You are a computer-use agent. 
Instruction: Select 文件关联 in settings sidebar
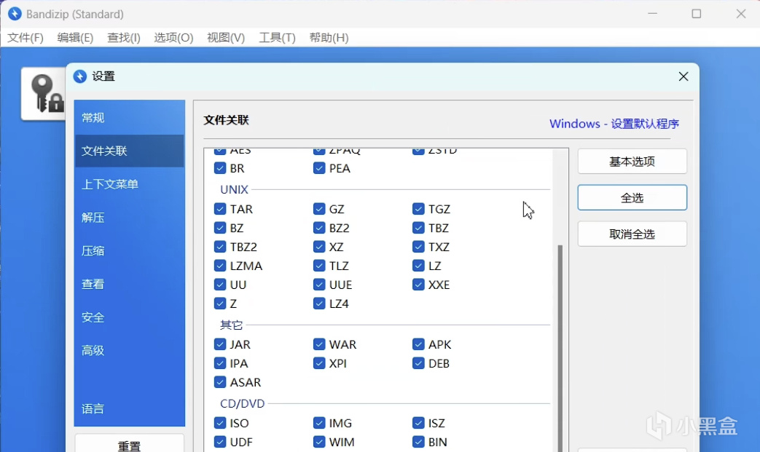click(x=130, y=151)
